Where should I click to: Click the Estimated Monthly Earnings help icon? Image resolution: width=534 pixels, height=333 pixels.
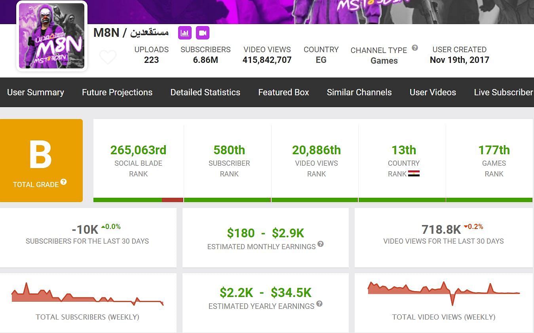[321, 244]
